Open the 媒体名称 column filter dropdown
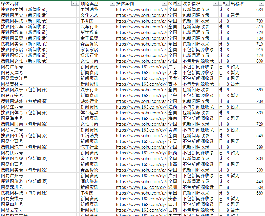 (x=74, y=3)
